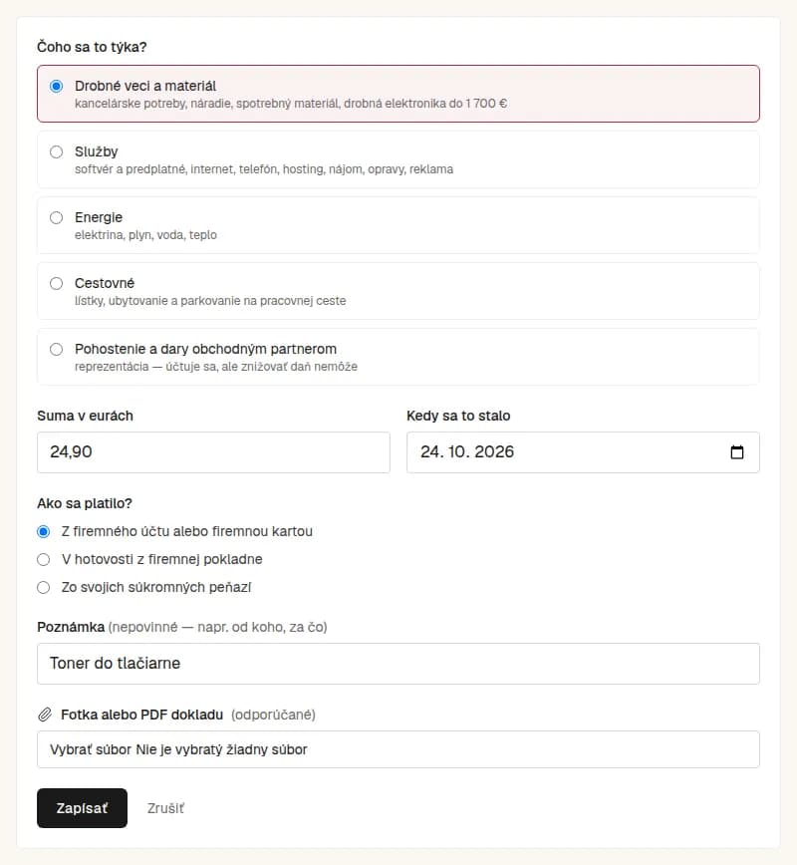Select Zo svojich súkromných peňazí option
797x865 pixels.
tap(44, 588)
